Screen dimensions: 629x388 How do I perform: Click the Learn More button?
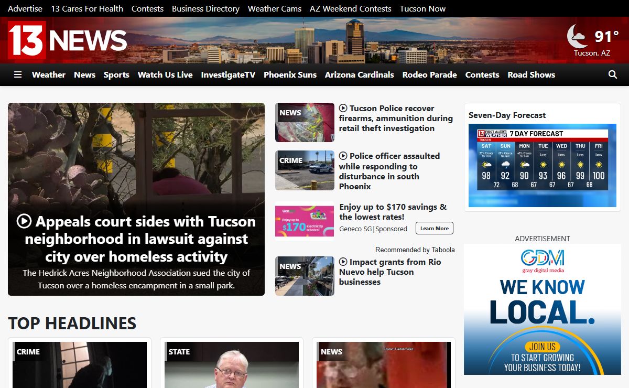coord(435,228)
